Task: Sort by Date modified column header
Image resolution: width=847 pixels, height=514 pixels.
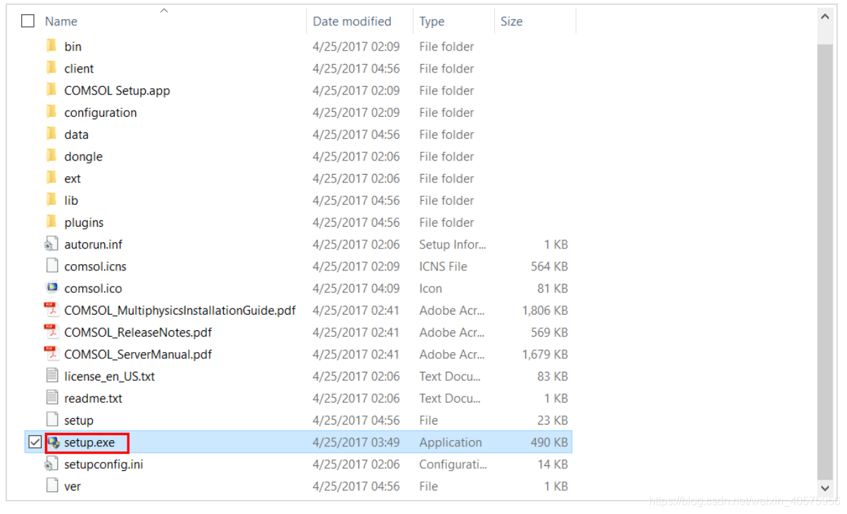Action: (x=352, y=21)
